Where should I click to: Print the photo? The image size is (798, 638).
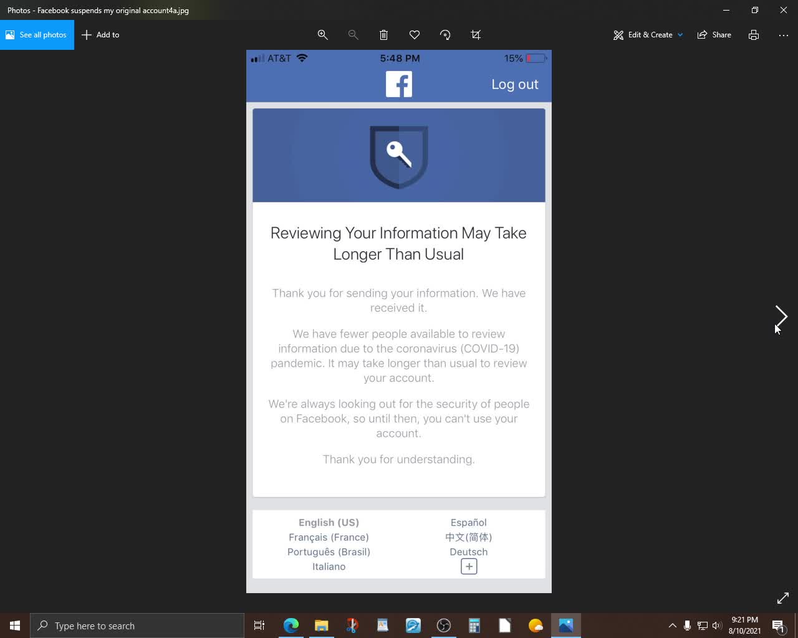tap(754, 35)
